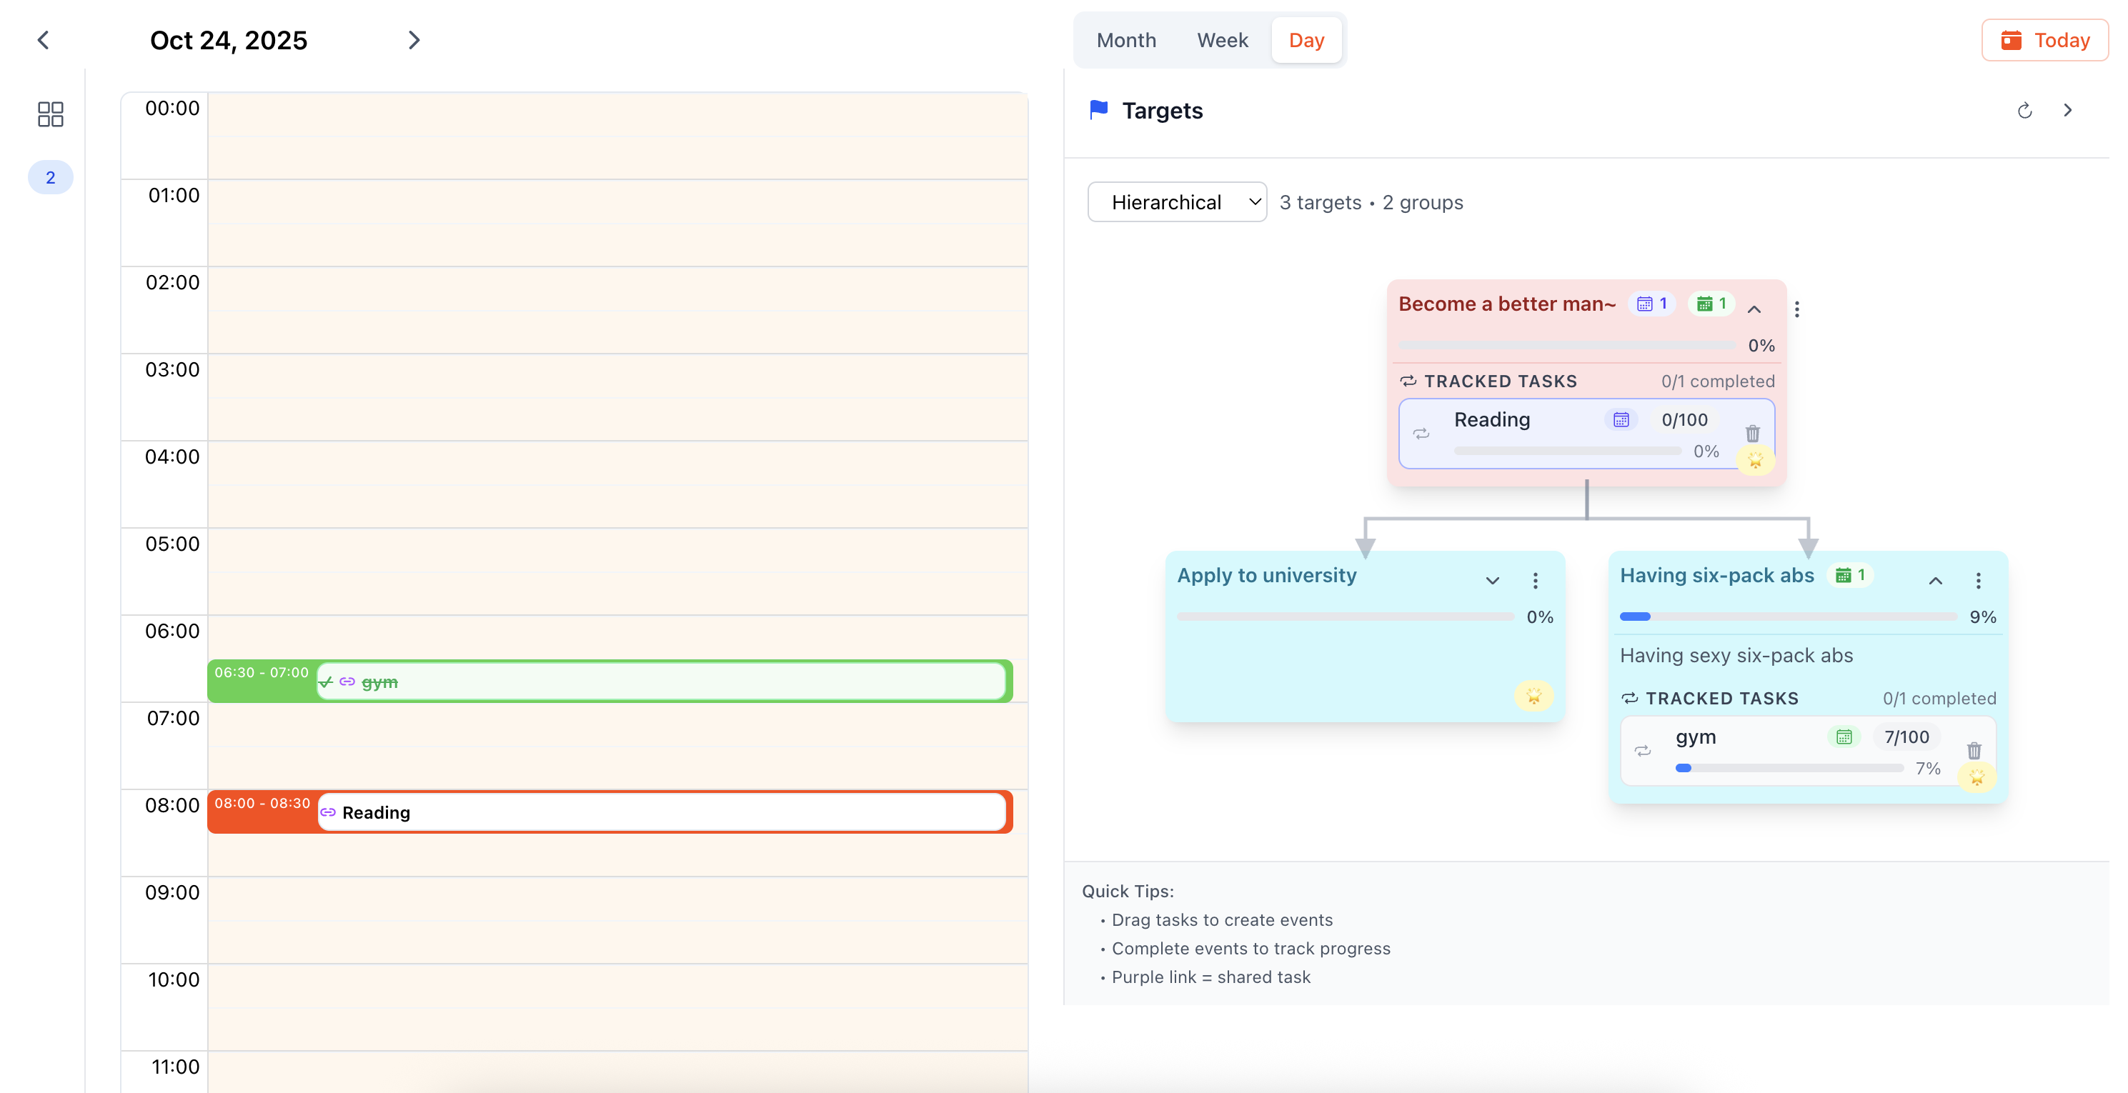Image resolution: width=2128 pixels, height=1093 pixels.
Task: Click the blue calendar badge on Become a better man
Action: point(1651,304)
